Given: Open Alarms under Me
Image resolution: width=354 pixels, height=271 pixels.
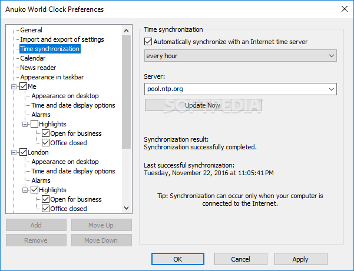Looking at the screenshot, I should (41, 115).
